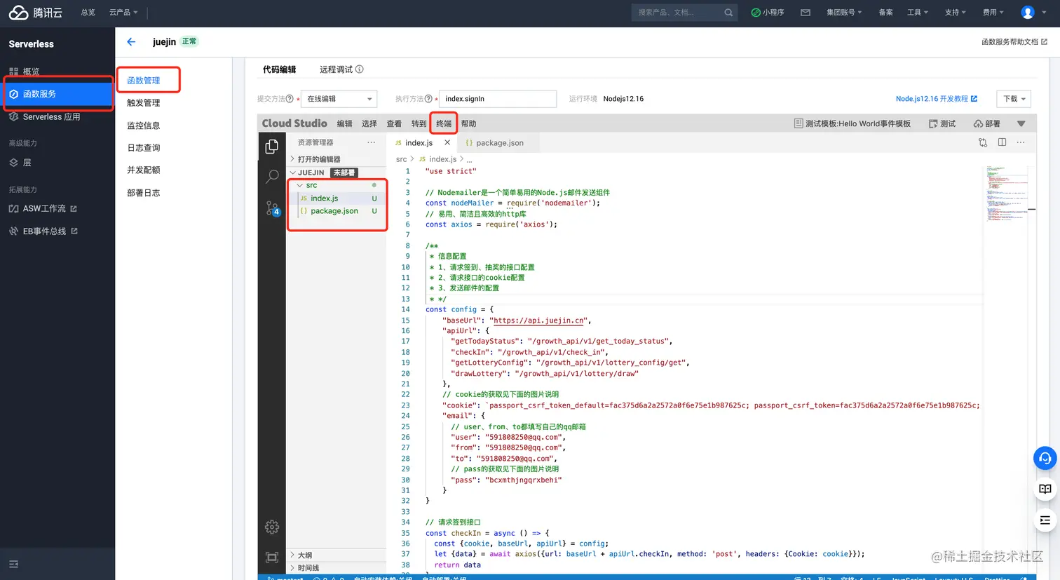Open the 云产品 dropdown
Image resolution: width=1060 pixels, height=580 pixels.
123,13
